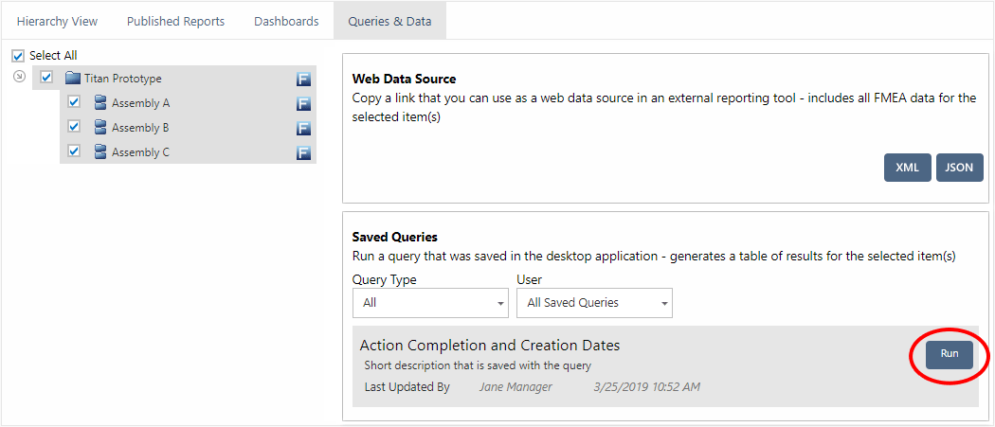The image size is (995, 427).
Task: Click the Assembly C database icon
Action: (x=100, y=152)
